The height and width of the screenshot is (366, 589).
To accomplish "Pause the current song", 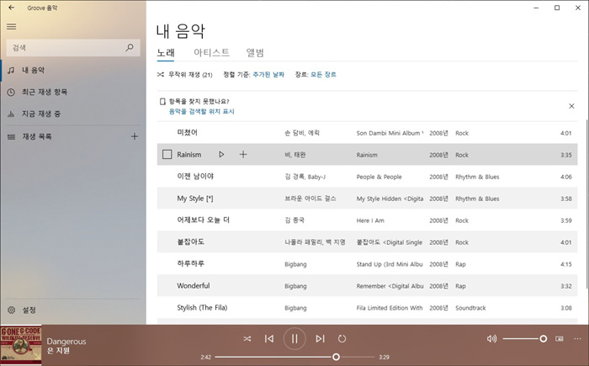I will [294, 339].
